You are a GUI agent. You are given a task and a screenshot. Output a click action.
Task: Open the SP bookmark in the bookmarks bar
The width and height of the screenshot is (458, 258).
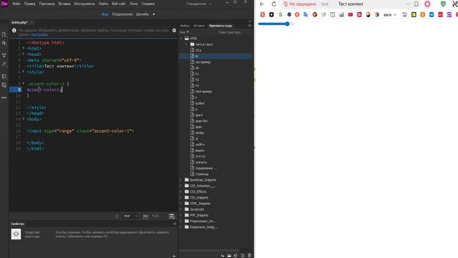pyautogui.click(x=323, y=14)
